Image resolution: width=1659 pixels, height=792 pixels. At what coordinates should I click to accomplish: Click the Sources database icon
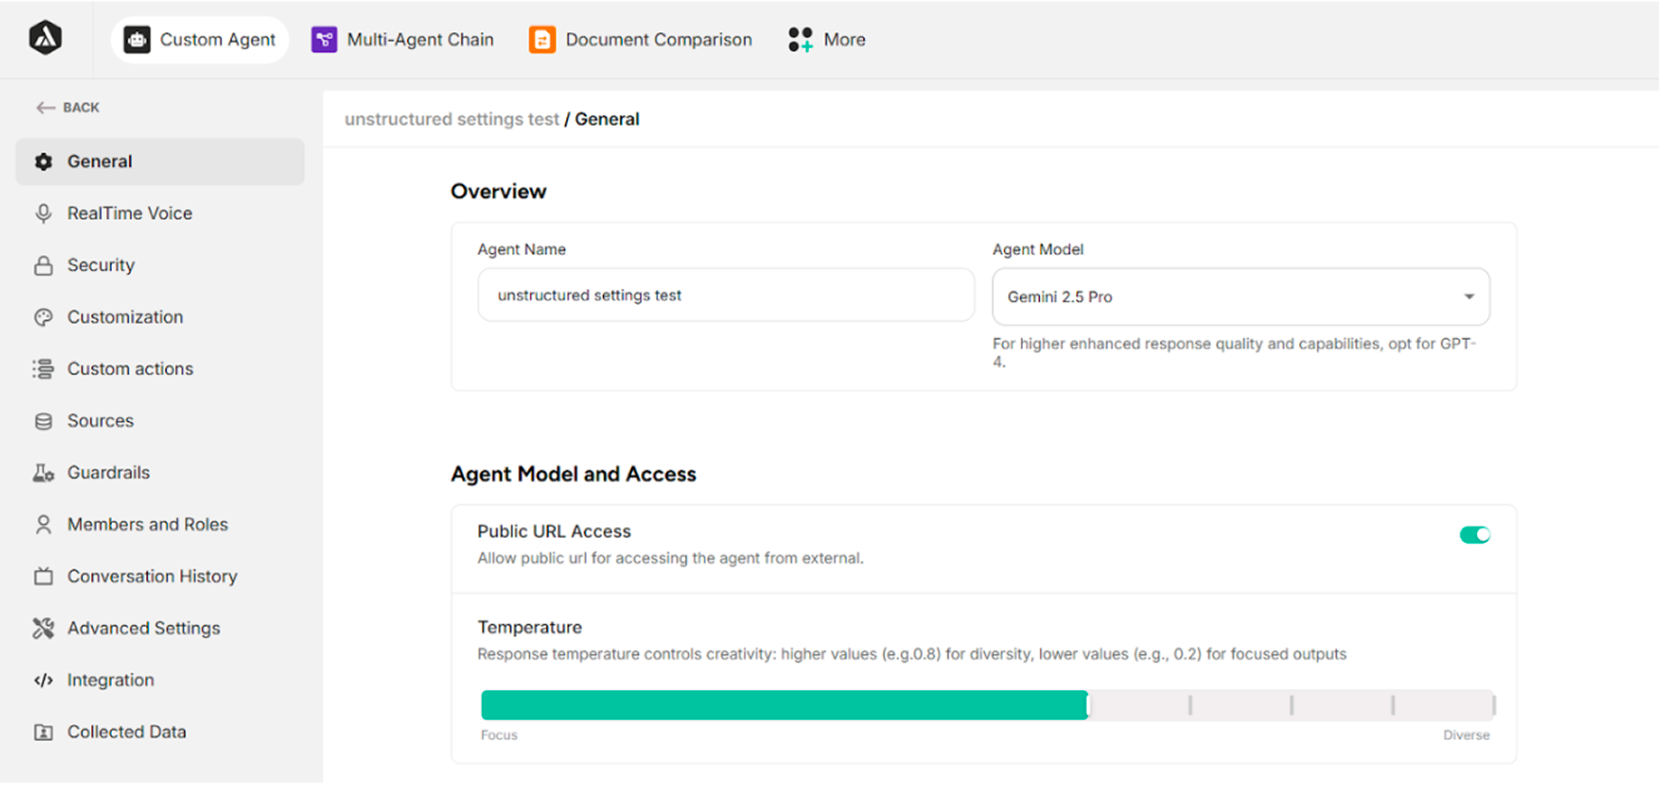(43, 421)
